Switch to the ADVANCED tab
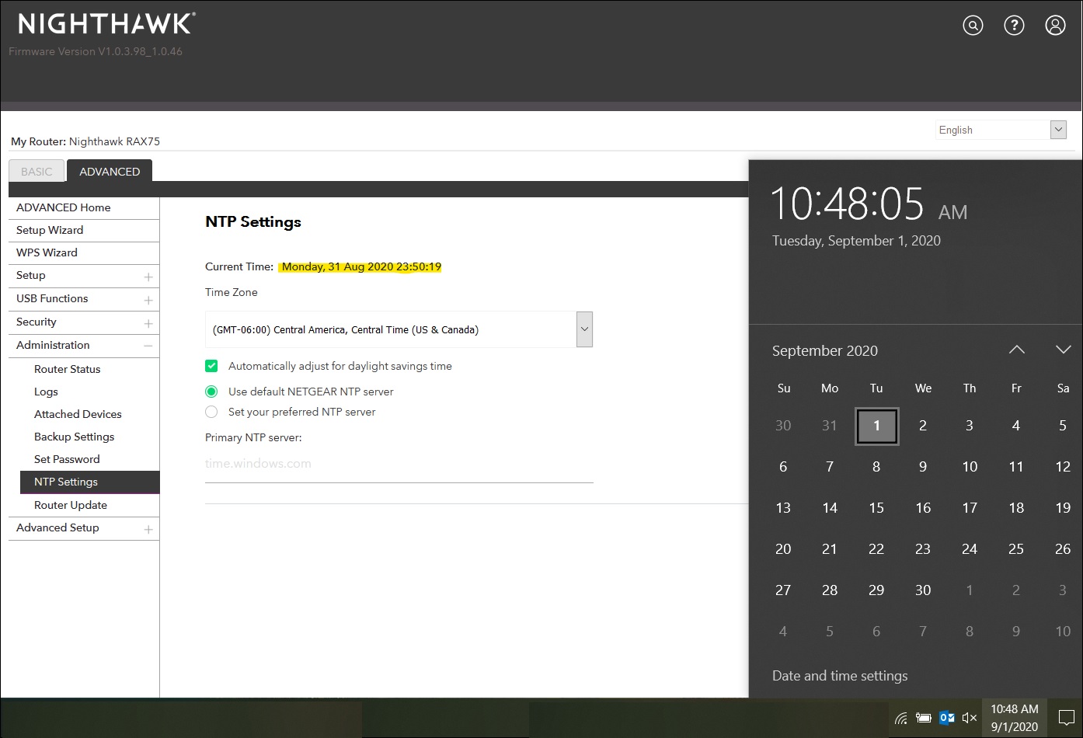This screenshot has height=738, width=1083. [110, 171]
